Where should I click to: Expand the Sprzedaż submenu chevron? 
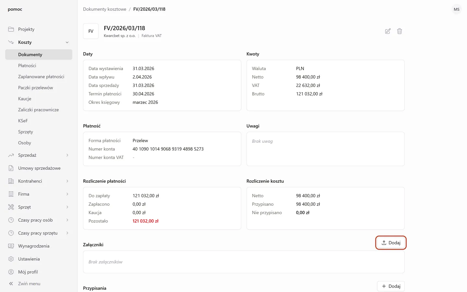pyautogui.click(x=67, y=155)
